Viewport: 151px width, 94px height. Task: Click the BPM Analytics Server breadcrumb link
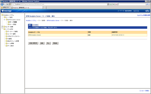tap(53, 21)
